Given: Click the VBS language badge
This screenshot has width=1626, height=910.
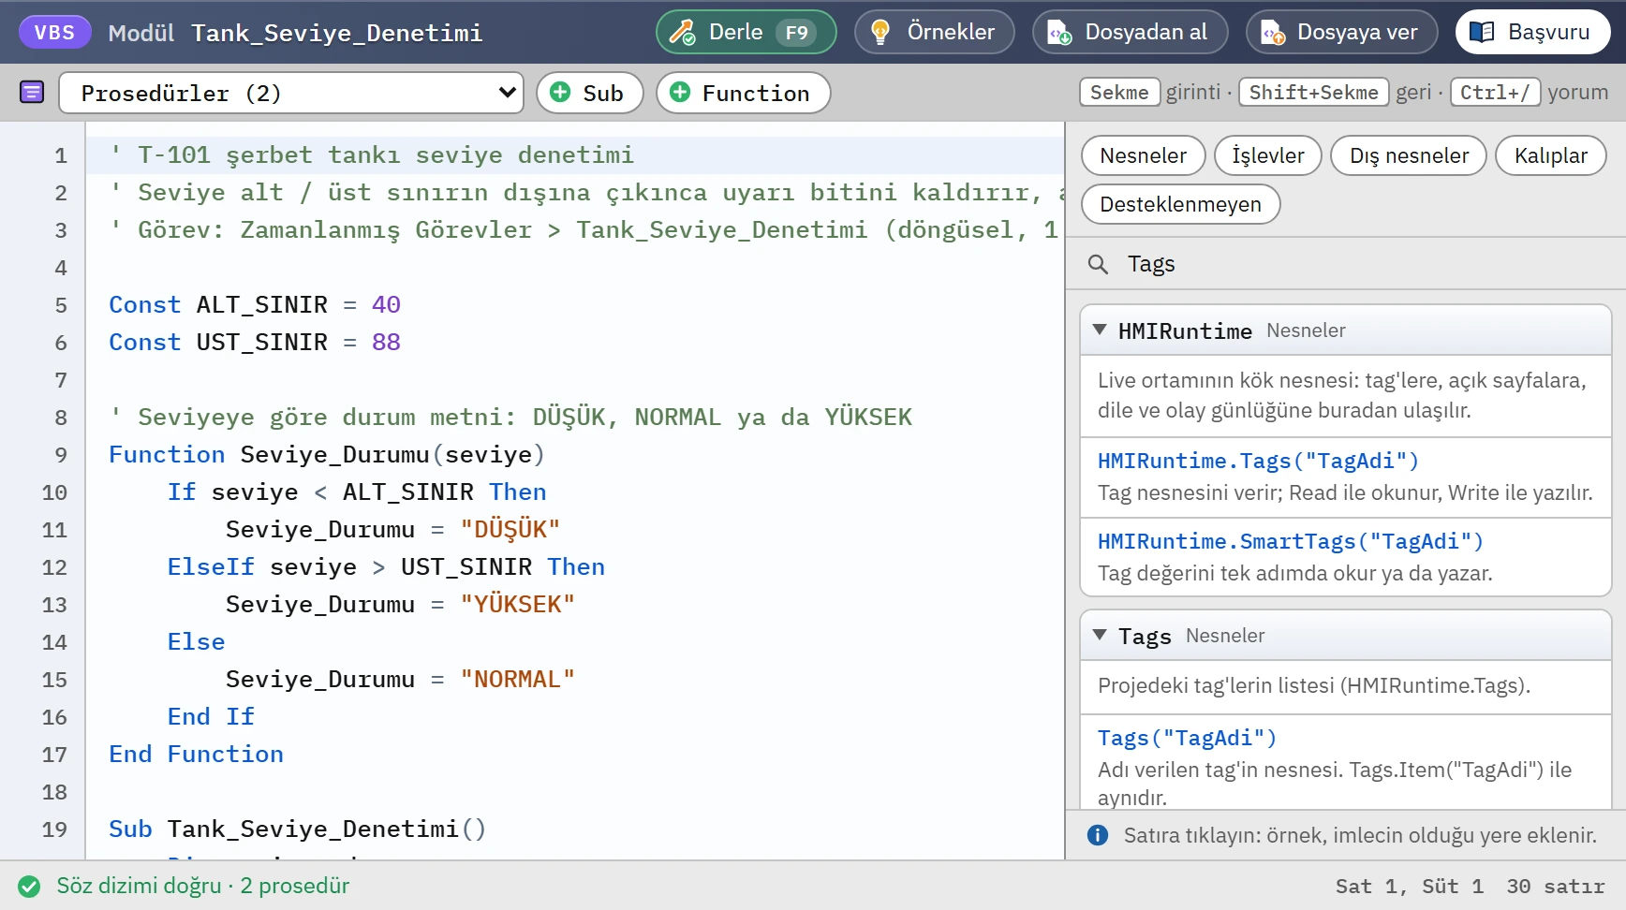Looking at the screenshot, I should coord(54,32).
